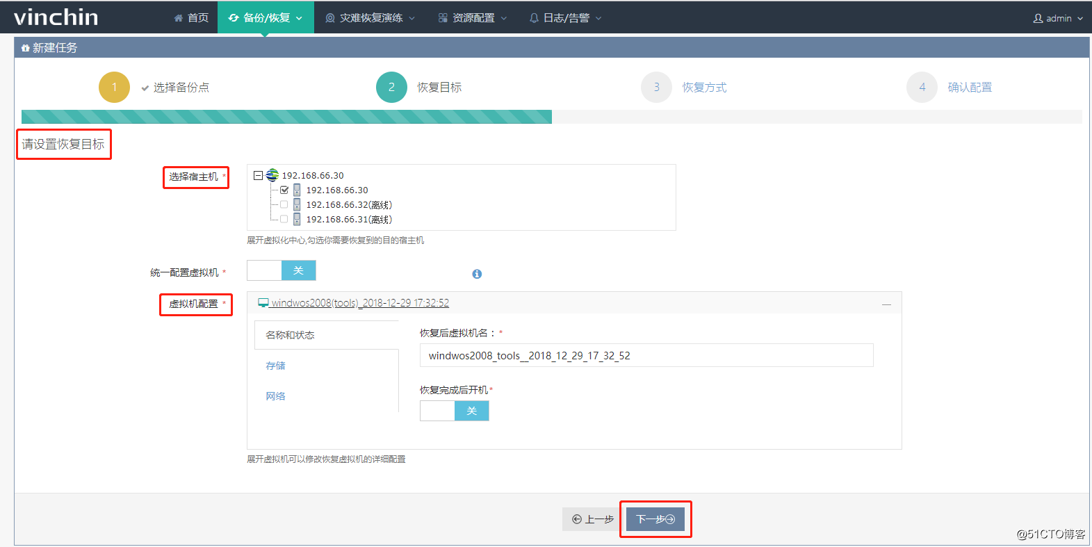Click step 3 circle 恢复方式

tap(656, 87)
